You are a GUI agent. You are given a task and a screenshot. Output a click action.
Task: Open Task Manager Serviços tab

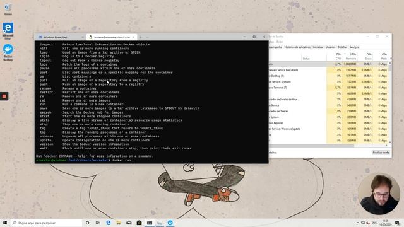[354, 47]
